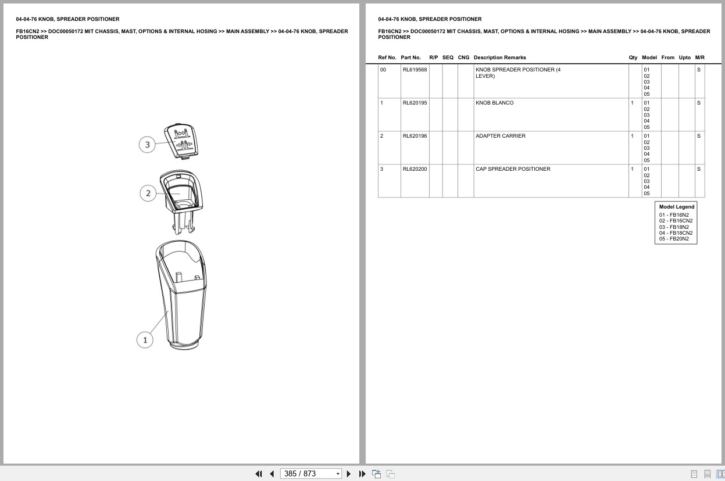The width and height of the screenshot is (725, 481).
Task: Click callout number 2 in the diagram
Action: pos(148,193)
